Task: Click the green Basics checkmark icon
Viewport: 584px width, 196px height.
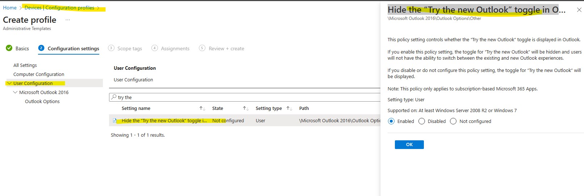Action: click(x=9, y=48)
